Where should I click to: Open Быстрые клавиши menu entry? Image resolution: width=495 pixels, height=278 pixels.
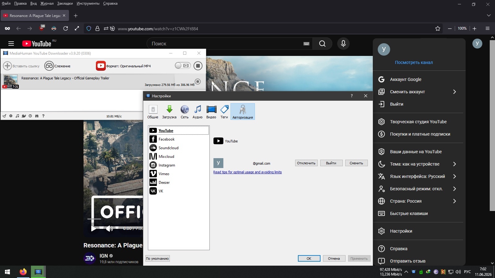[418, 213]
